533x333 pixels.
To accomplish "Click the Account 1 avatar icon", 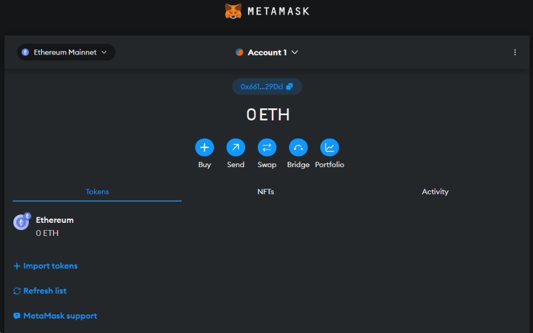I will click(240, 53).
